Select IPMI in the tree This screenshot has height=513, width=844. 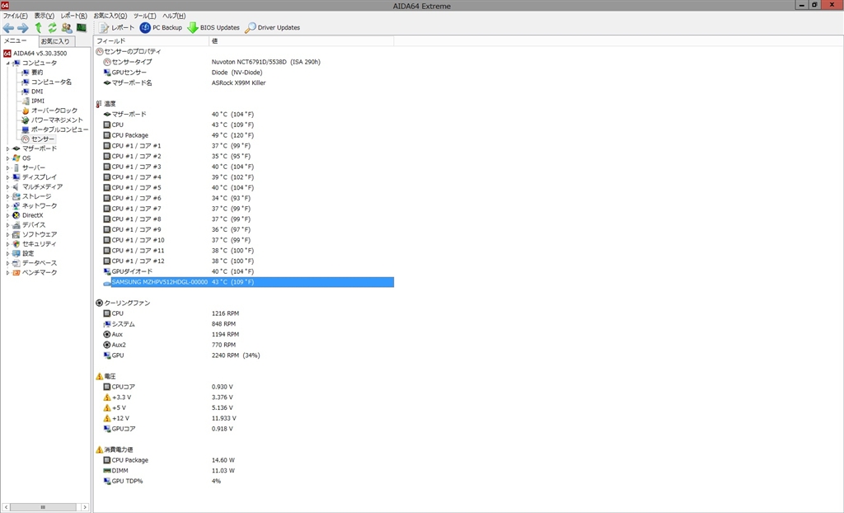click(38, 101)
